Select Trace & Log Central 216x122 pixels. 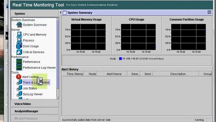pos(36,82)
